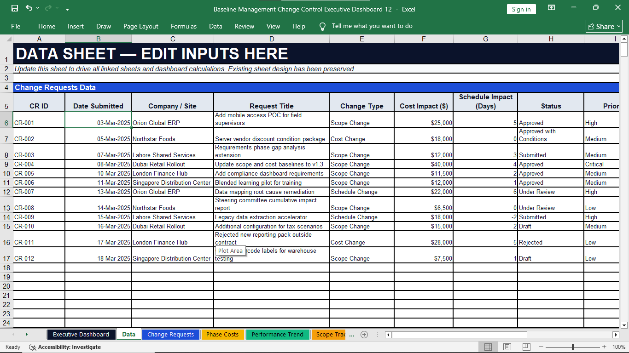Screen dimensions: 629x353
Task: Open the View ribbon tab
Action: [273, 26]
